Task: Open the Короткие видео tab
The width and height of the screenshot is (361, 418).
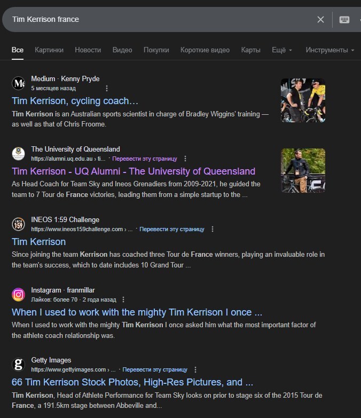Action: (205, 50)
